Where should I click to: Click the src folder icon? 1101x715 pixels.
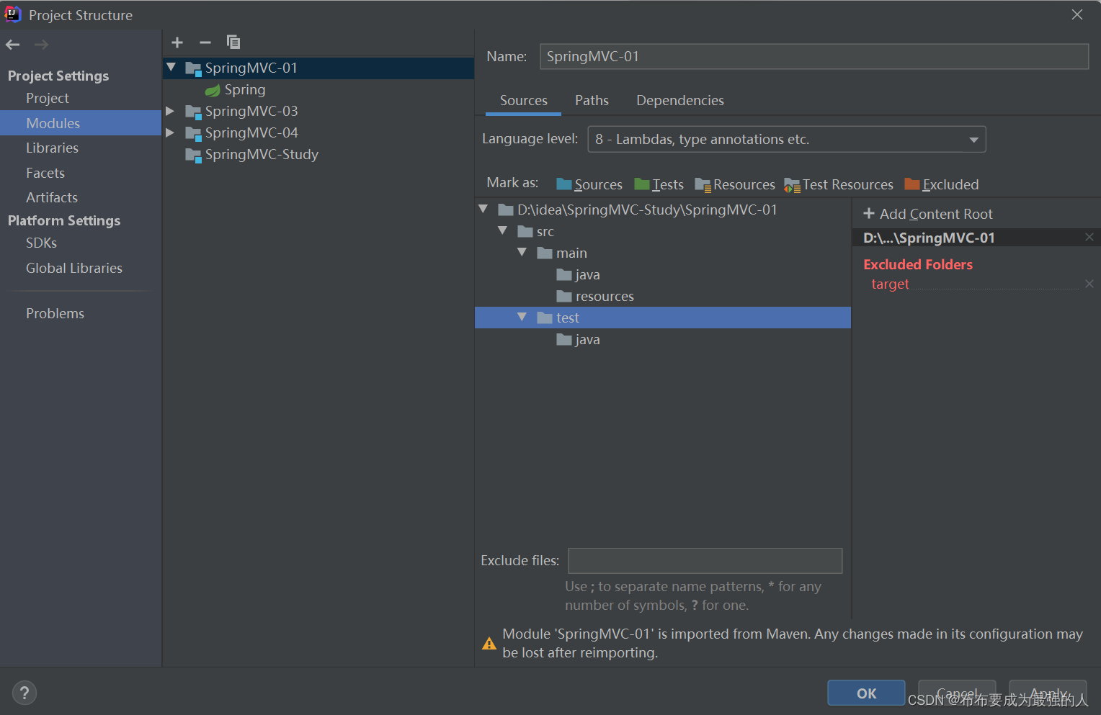525,231
